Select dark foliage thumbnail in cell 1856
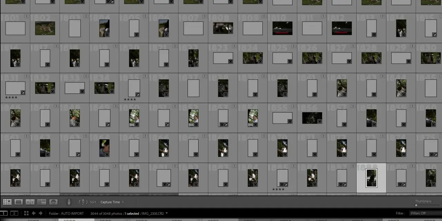The image size is (442, 221). 312,118
